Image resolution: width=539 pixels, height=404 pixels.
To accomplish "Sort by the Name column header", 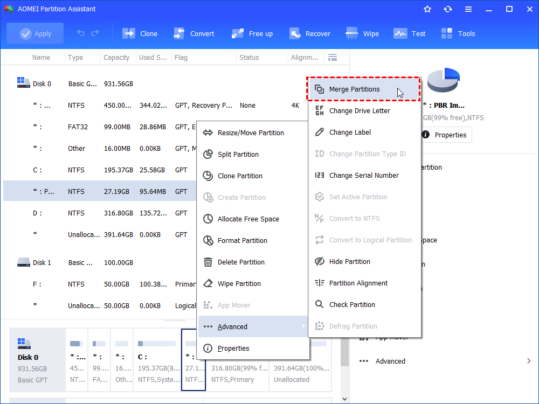I will click(x=41, y=58).
